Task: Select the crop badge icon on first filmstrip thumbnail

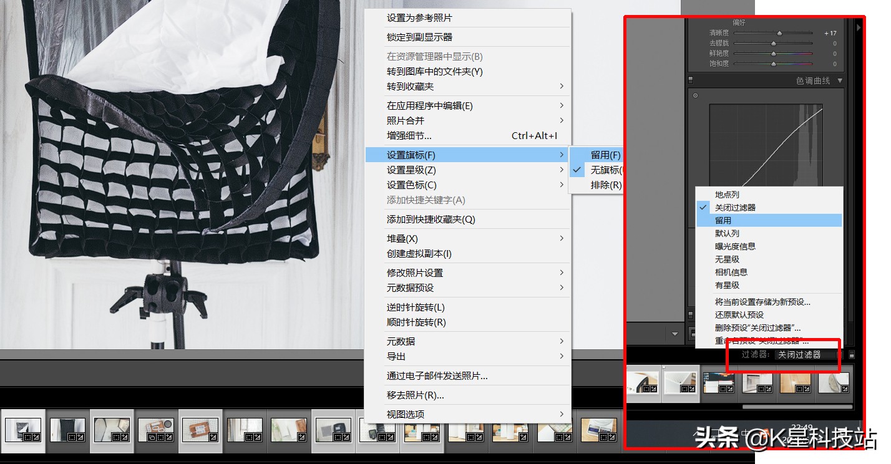Action: point(27,437)
